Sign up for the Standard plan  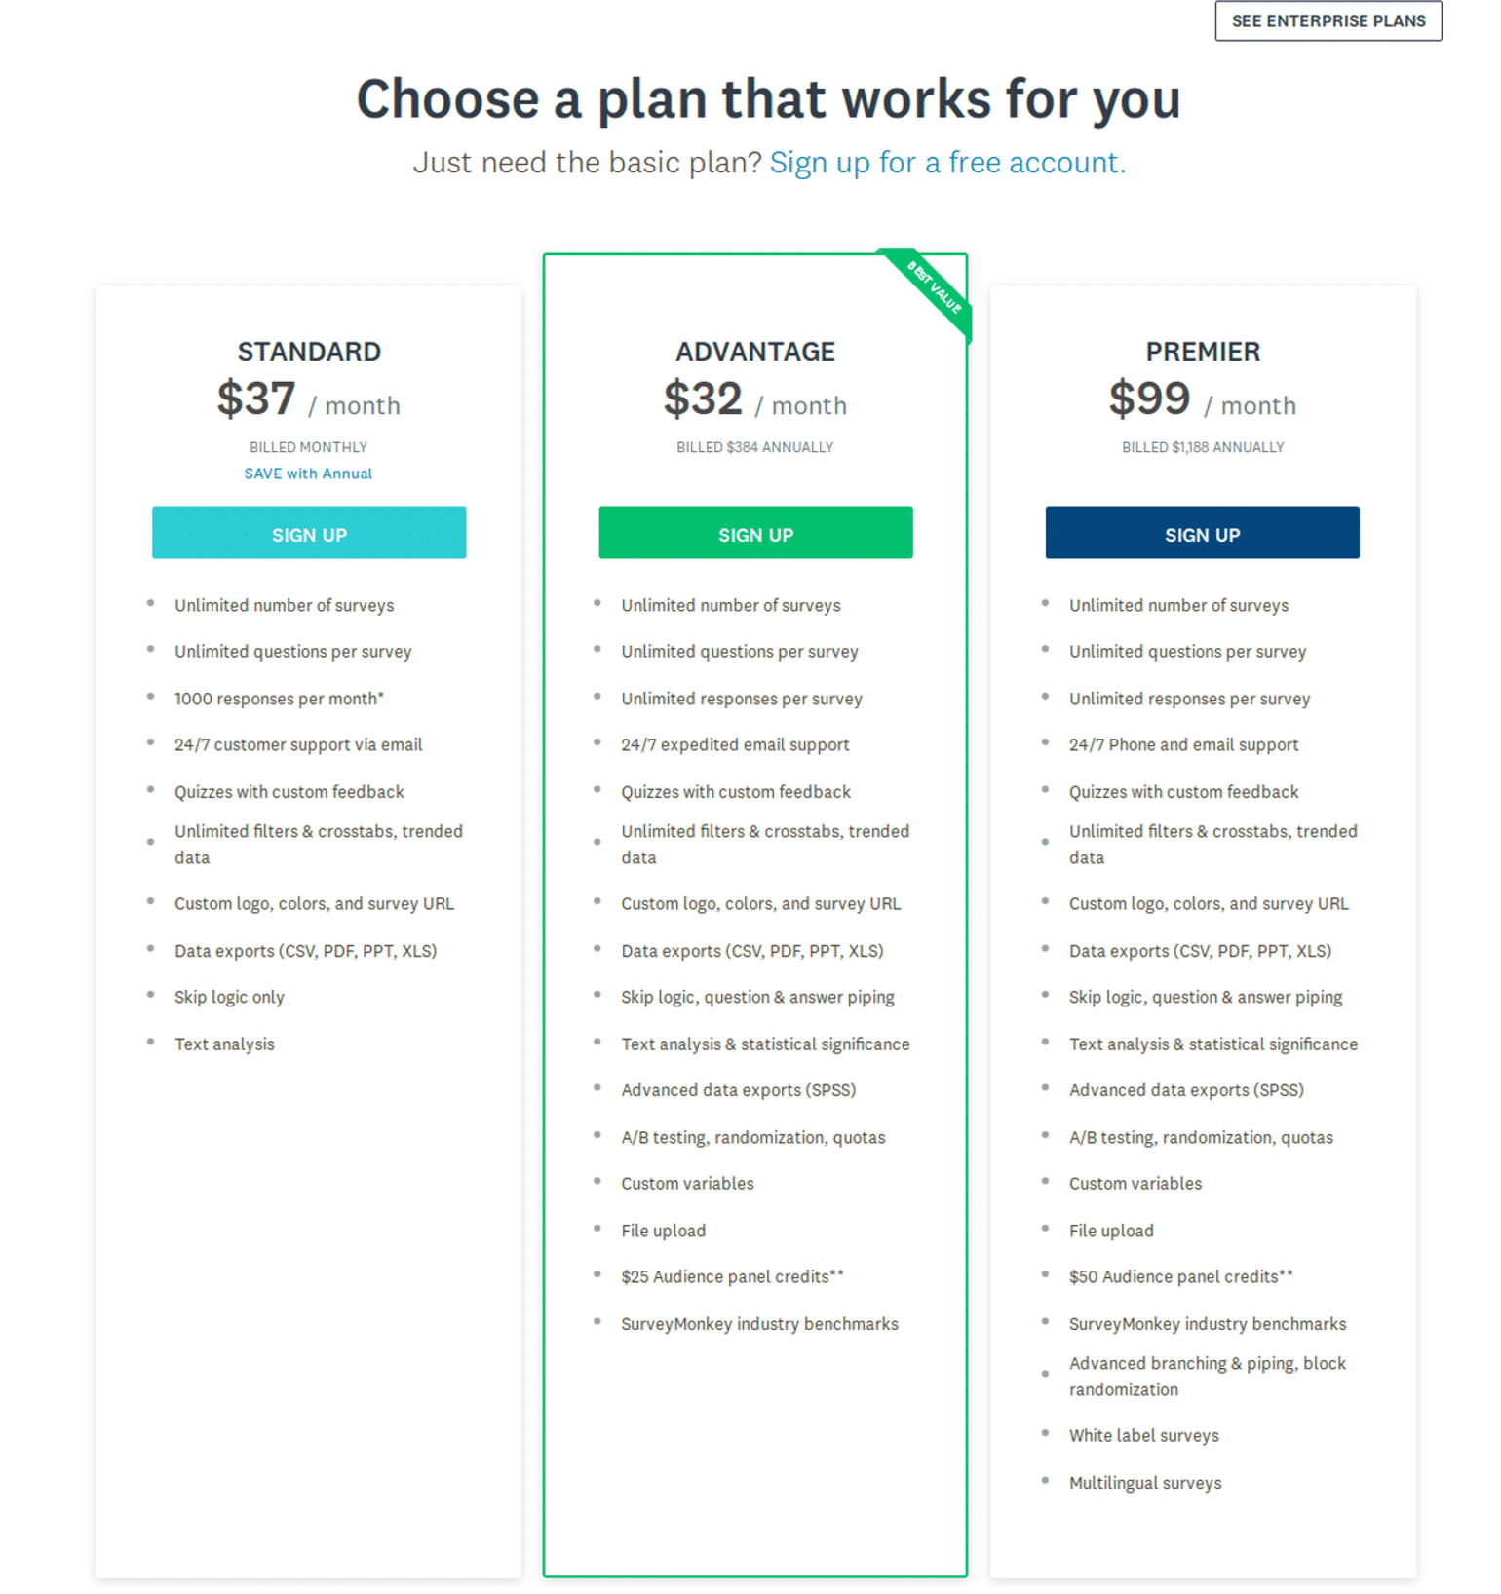[308, 533]
